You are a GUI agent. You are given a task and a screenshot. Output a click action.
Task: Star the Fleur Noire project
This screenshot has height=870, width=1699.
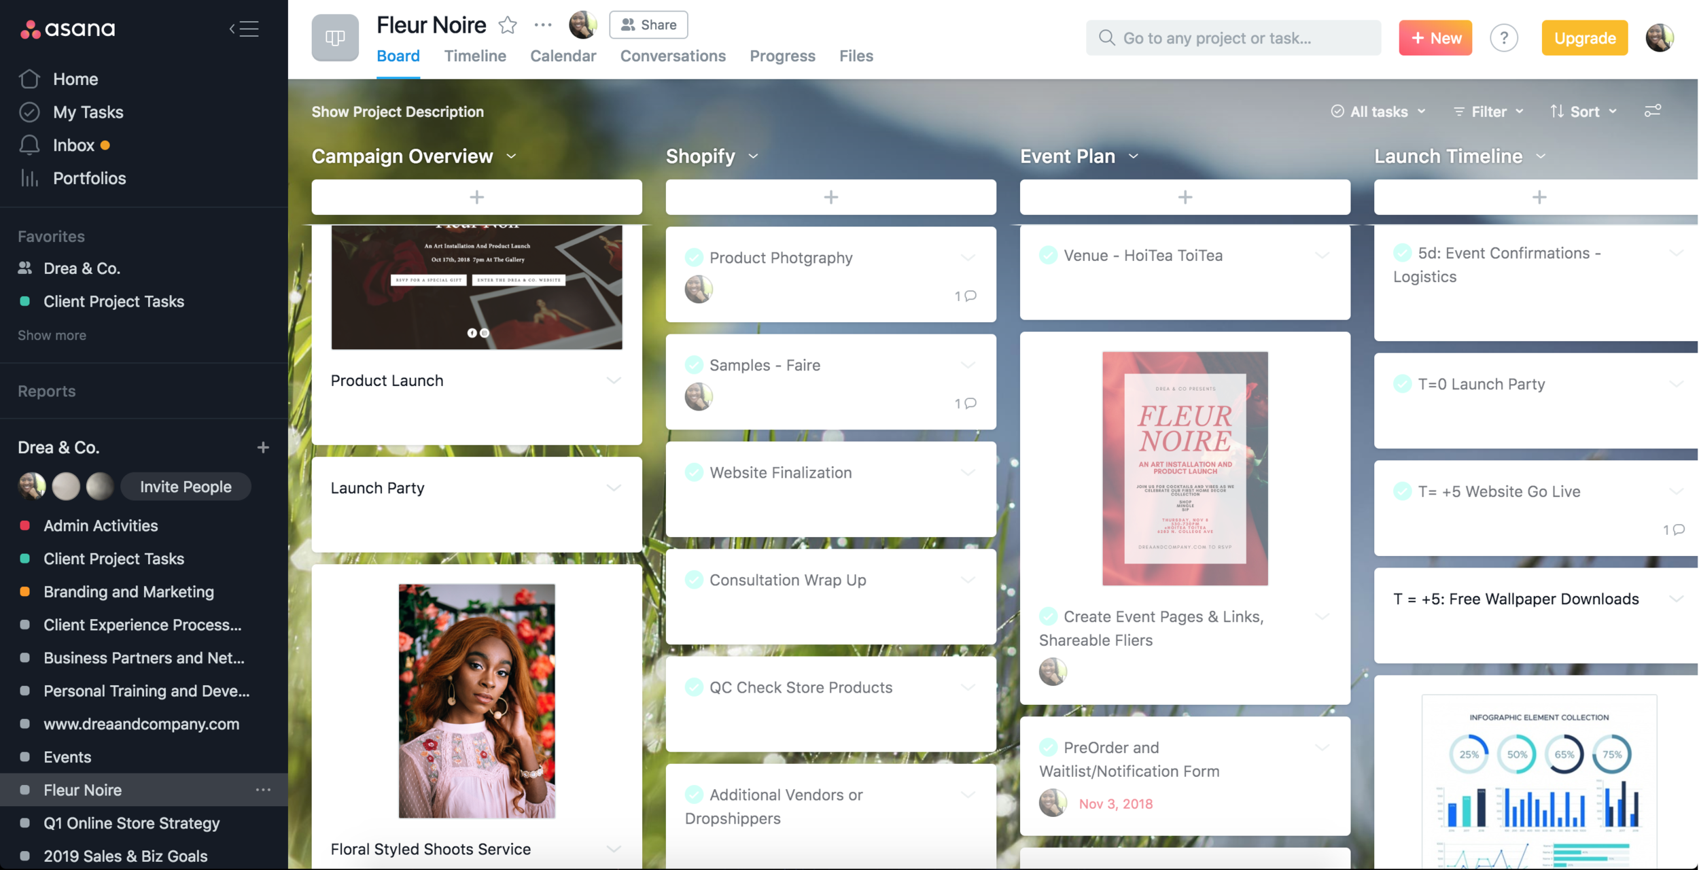point(508,24)
